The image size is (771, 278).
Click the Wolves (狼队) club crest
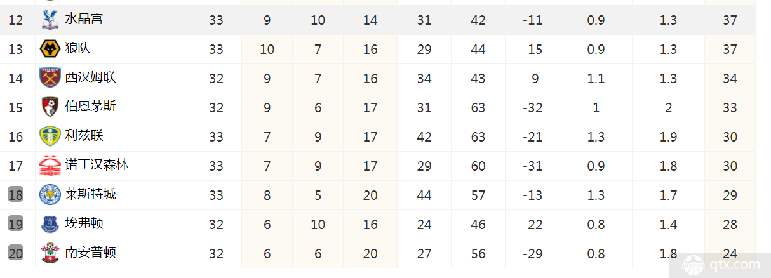[x=50, y=49]
